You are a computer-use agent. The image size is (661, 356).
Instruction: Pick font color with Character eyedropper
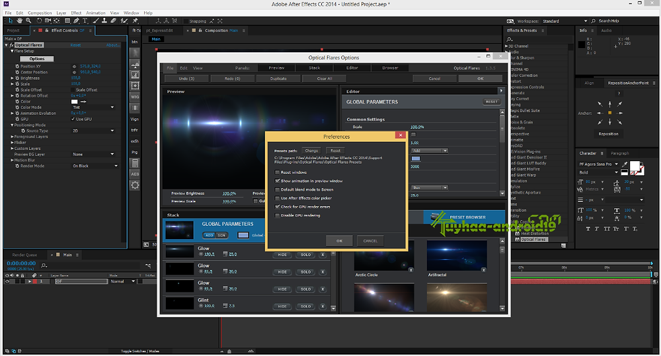pos(625,164)
